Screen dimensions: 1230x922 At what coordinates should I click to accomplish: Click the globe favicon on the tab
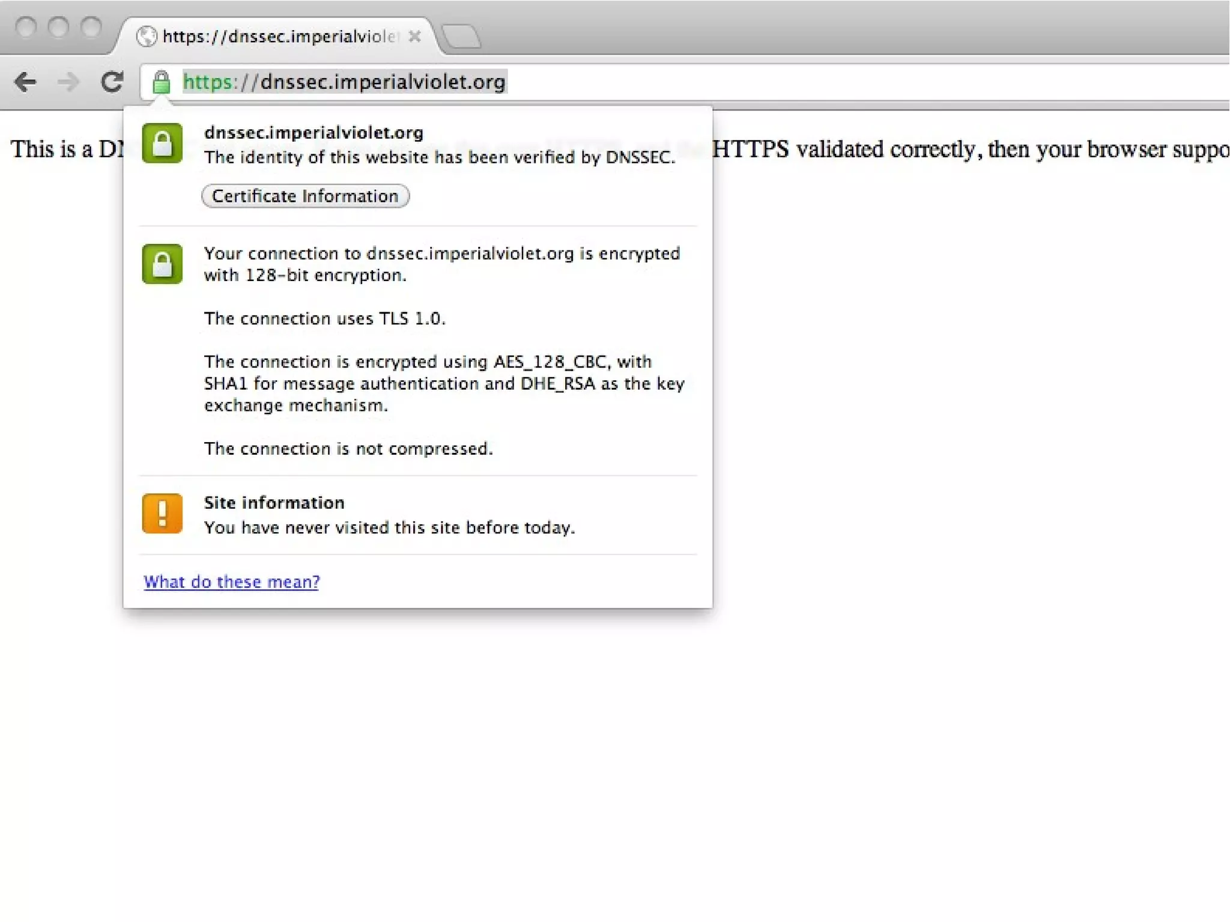coord(147,37)
